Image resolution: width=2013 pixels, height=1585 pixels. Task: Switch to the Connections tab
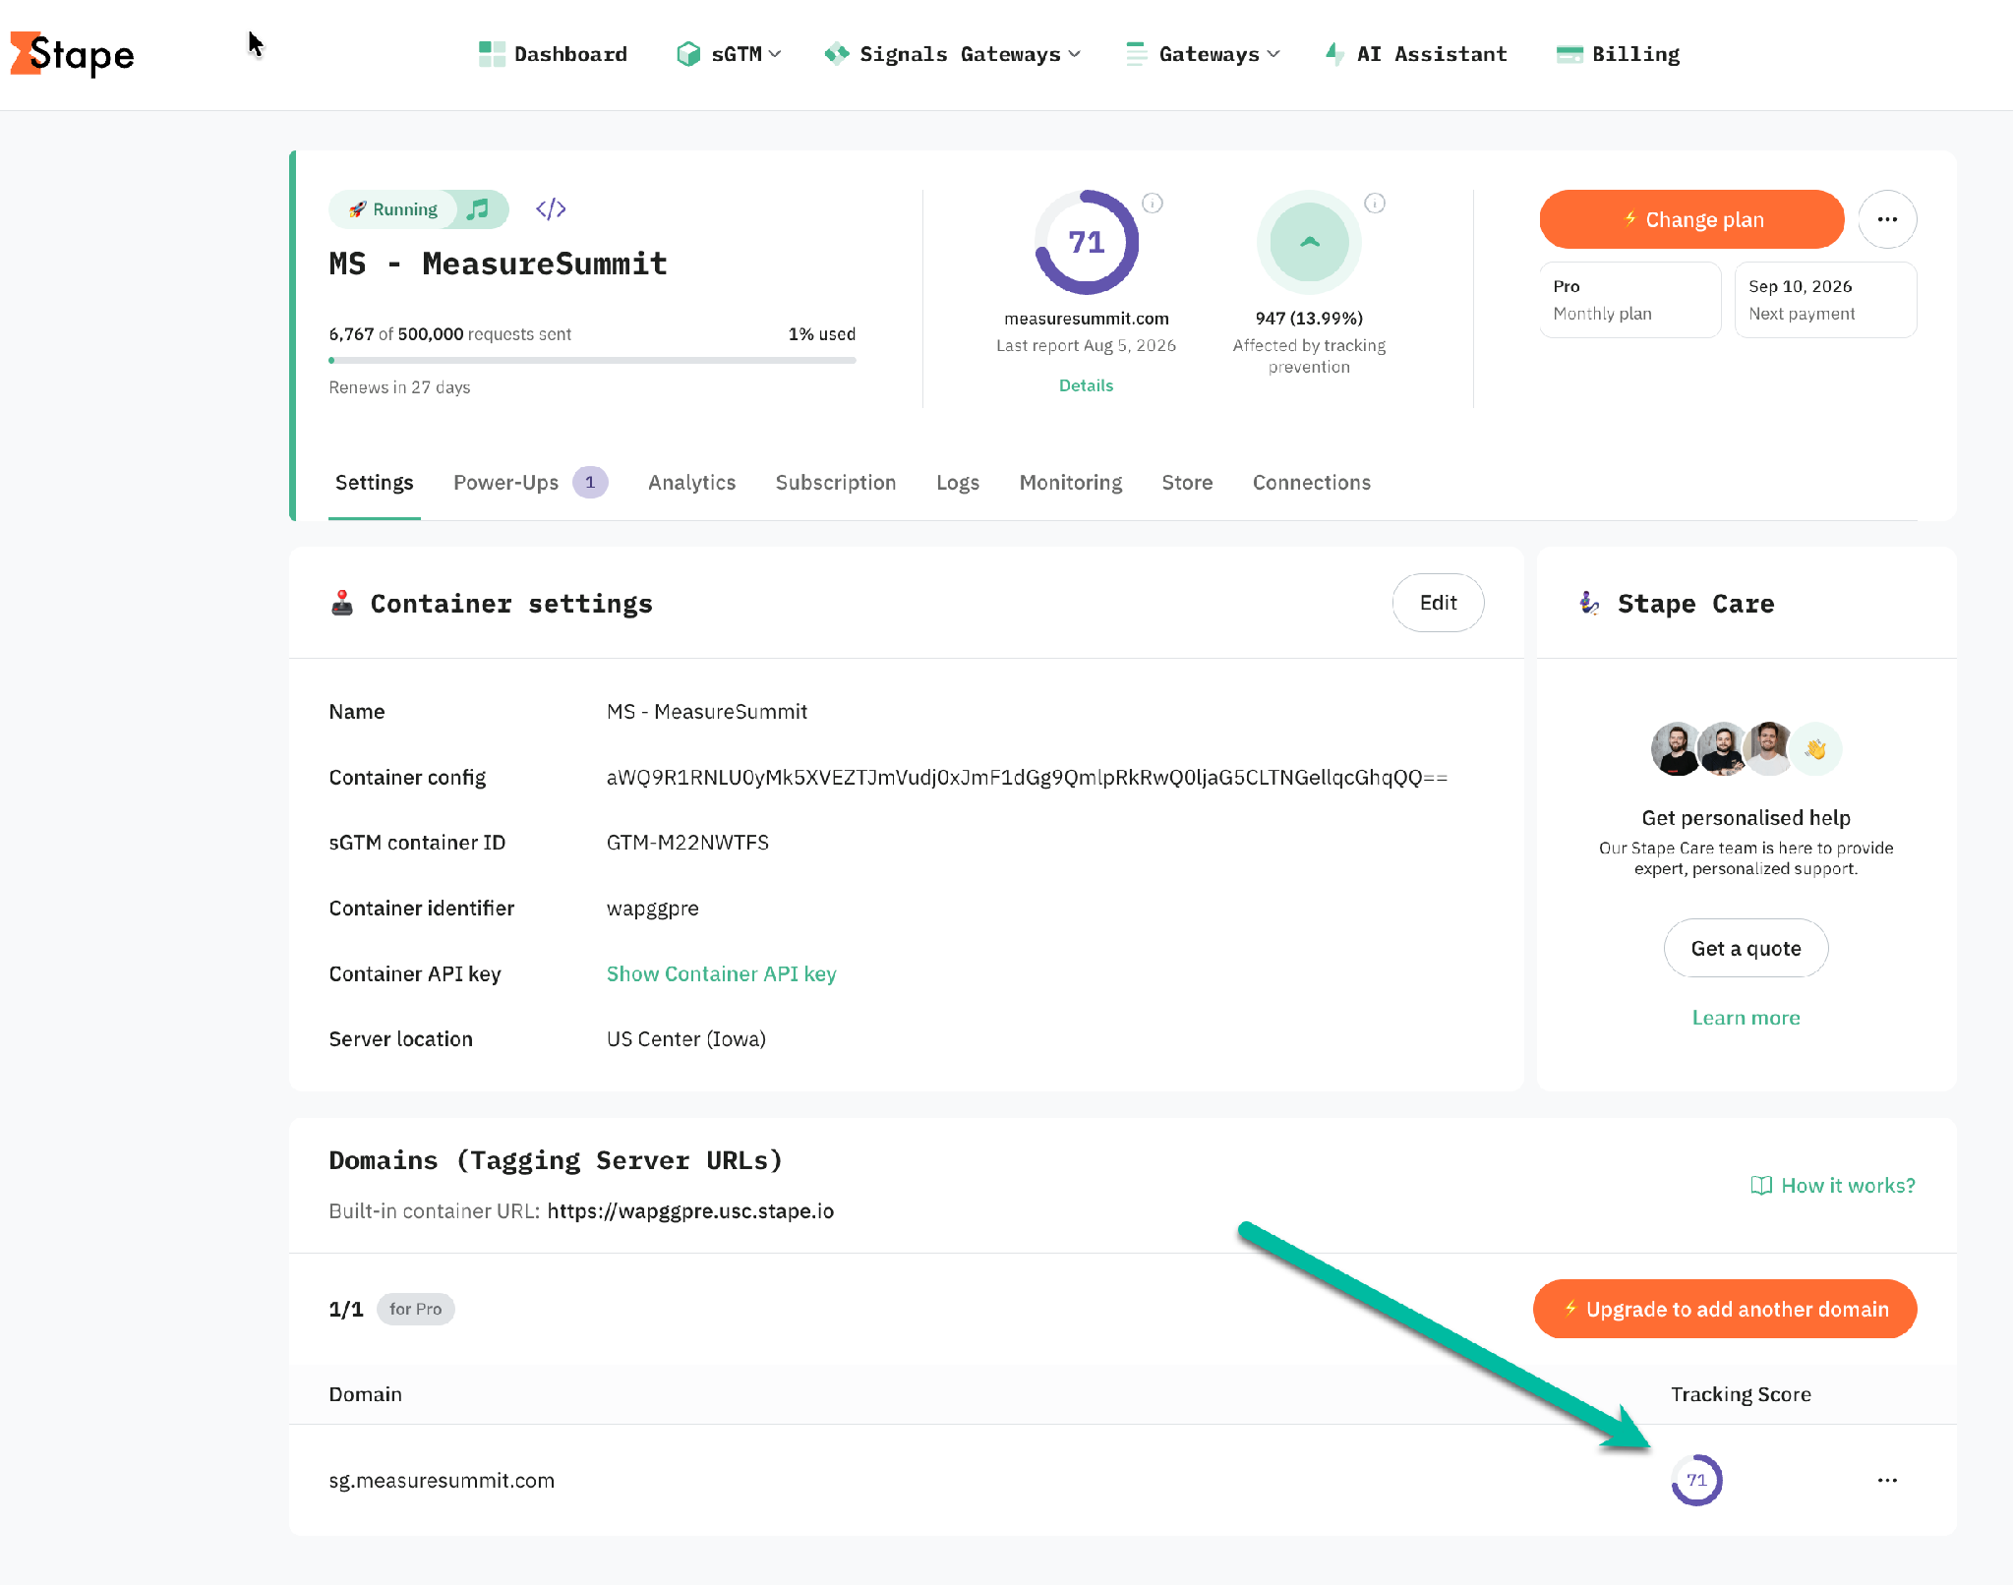[1311, 483]
